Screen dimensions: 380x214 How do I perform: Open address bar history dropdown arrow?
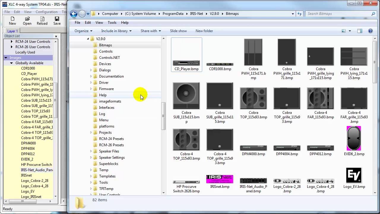click(x=293, y=14)
